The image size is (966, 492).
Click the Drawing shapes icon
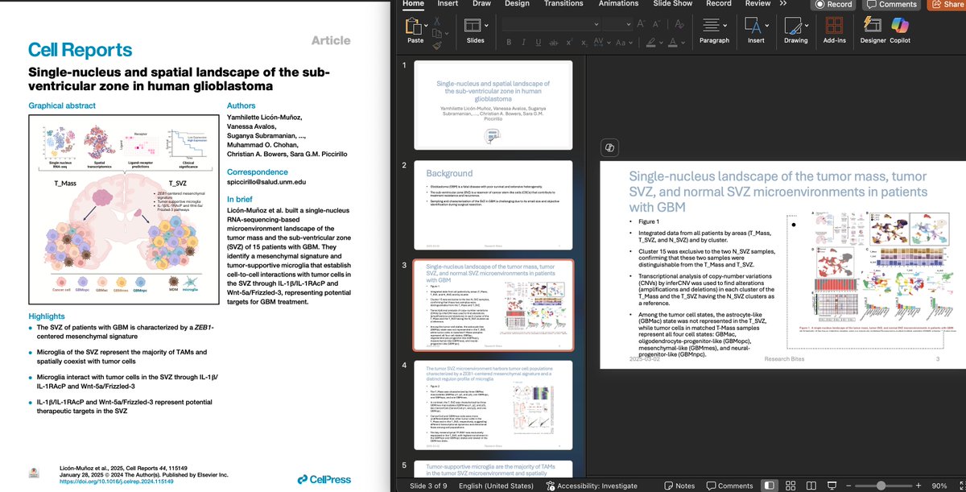[792, 25]
